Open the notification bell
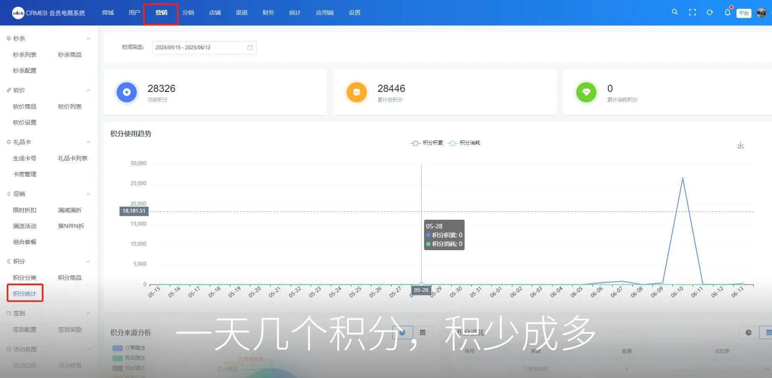 (727, 13)
